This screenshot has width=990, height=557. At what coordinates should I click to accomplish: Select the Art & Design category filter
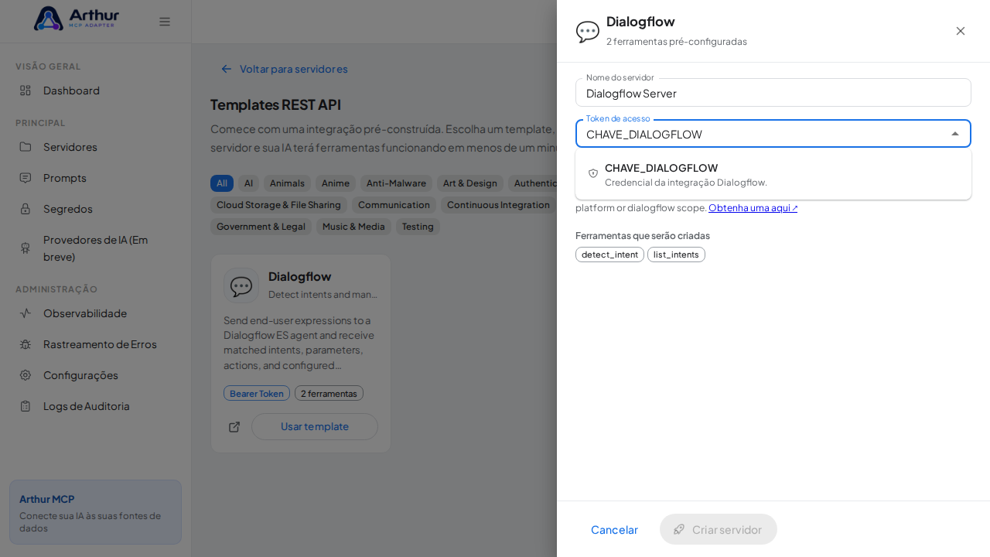(470, 183)
